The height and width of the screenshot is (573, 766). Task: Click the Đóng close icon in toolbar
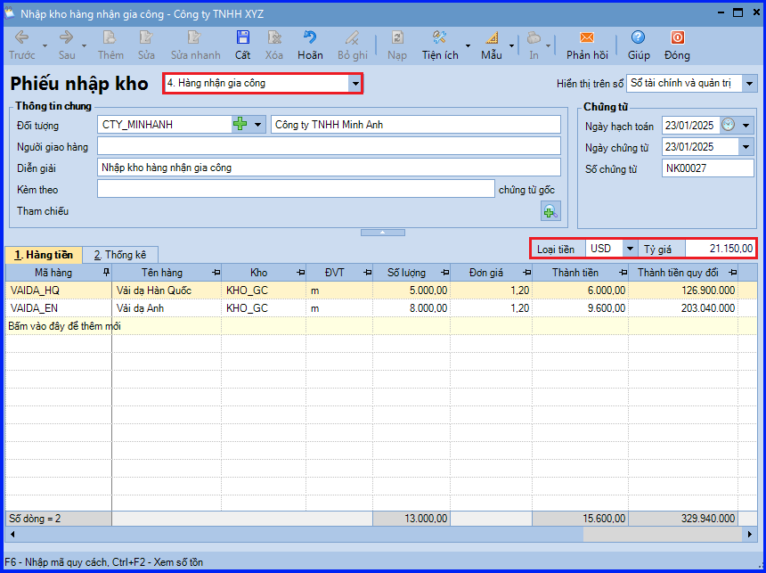pos(677,37)
